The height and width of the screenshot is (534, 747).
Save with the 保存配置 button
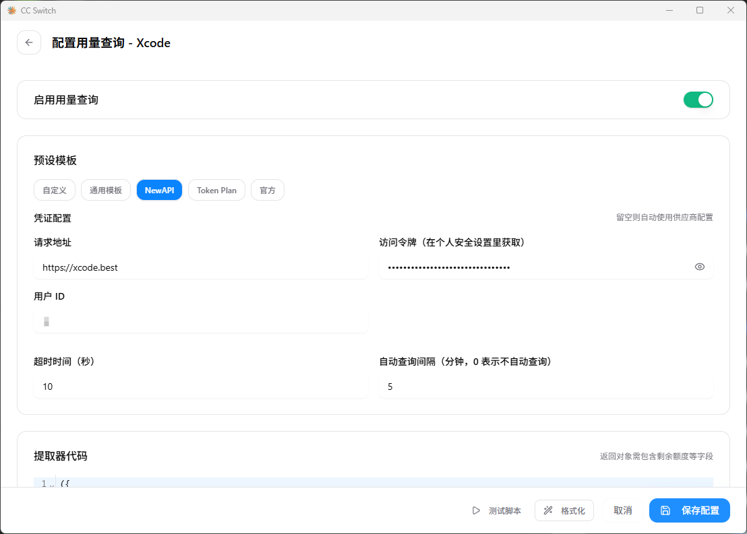click(x=689, y=510)
